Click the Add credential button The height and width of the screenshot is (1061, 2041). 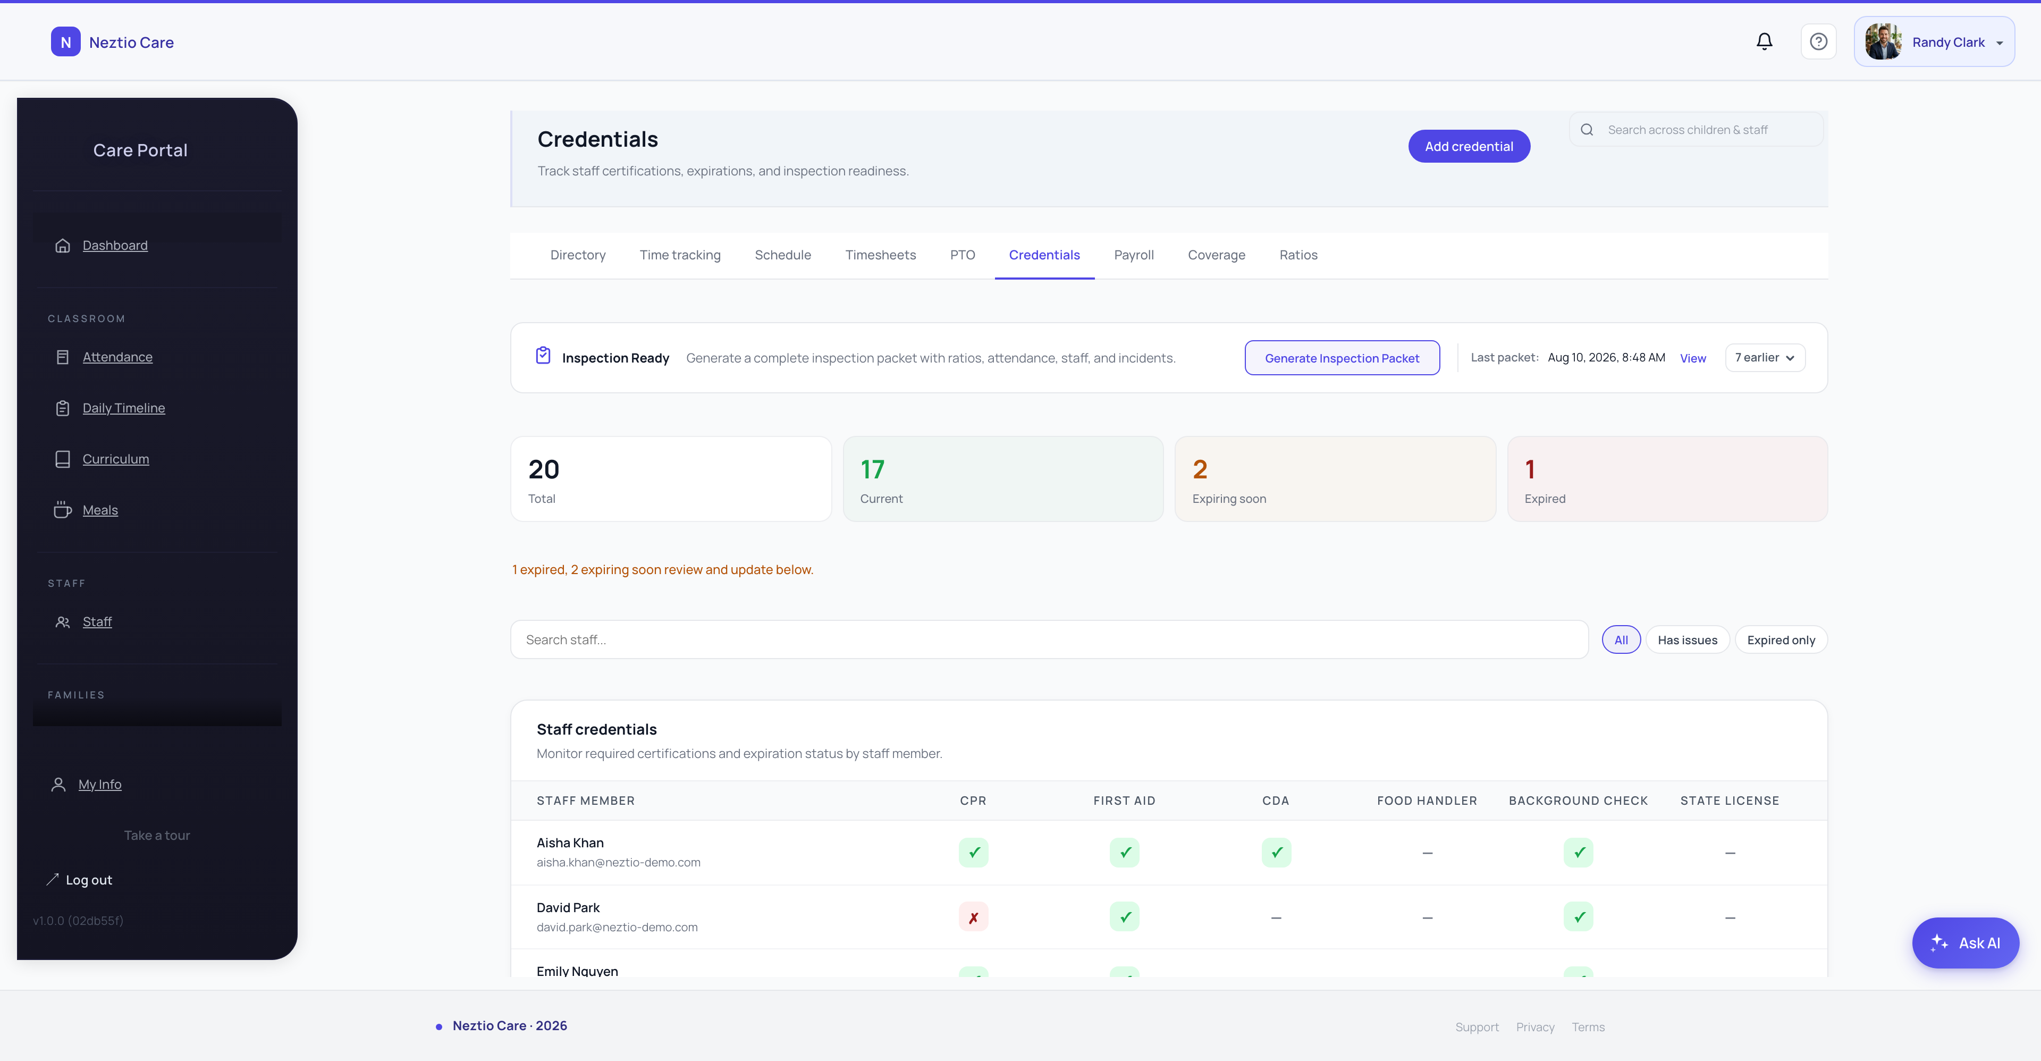(x=1469, y=147)
